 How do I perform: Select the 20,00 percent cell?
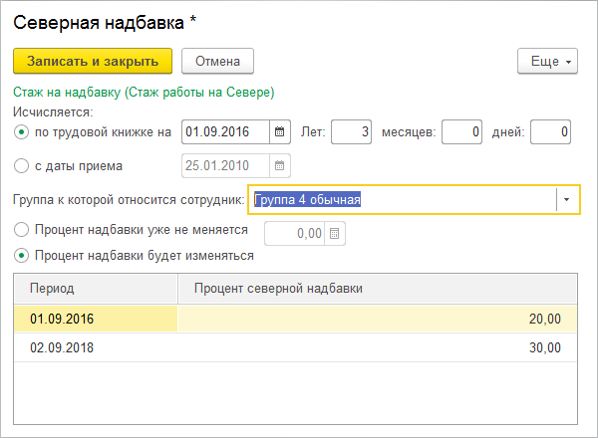[x=379, y=319]
